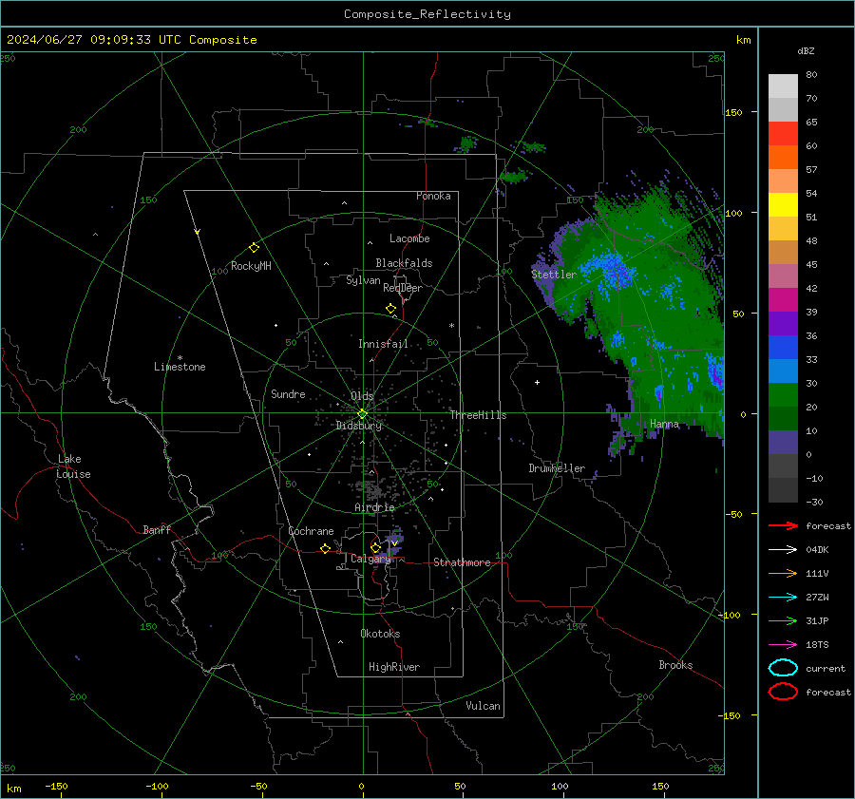Image resolution: width=855 pixels, height=799 pixels.
Task: Click the cyan 27ZW arrow legend icon
Action: [783, 598]
